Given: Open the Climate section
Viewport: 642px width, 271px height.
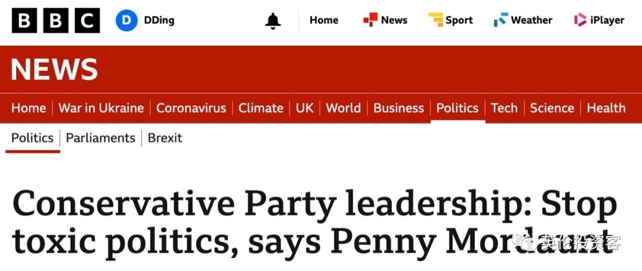Looking at the screenshot, I should coord(261,108).
